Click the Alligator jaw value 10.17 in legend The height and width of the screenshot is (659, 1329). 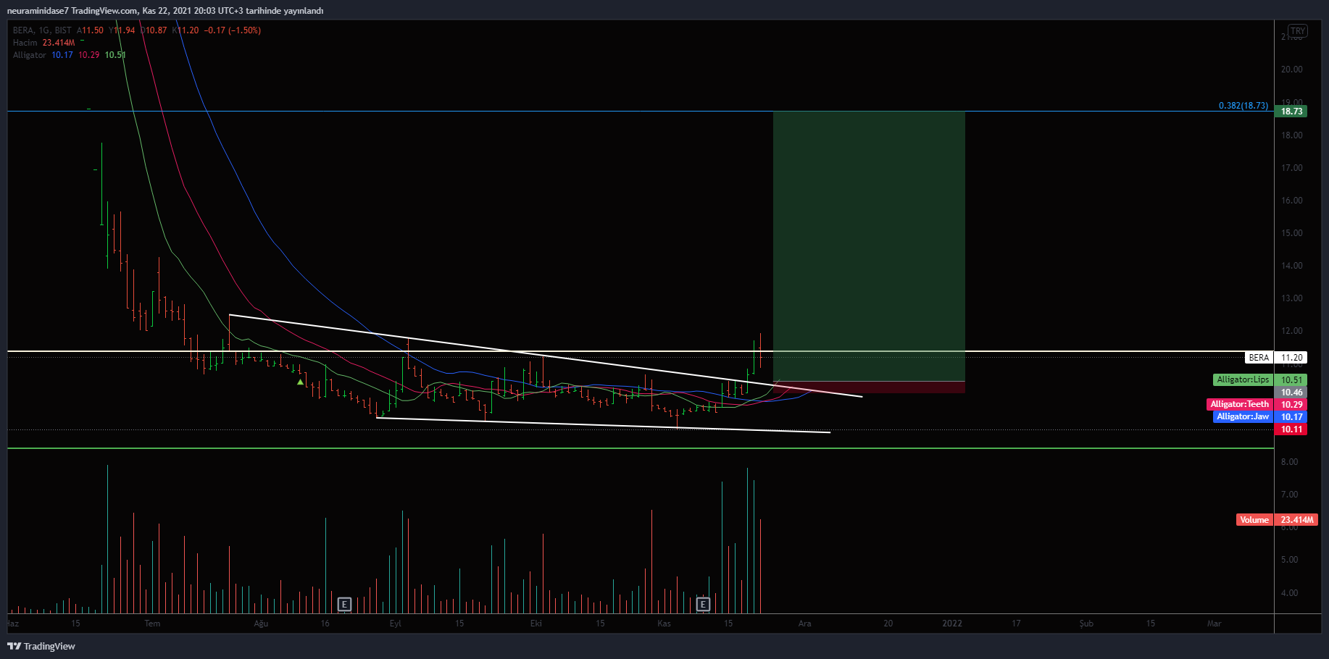click(x=62, y=55)
